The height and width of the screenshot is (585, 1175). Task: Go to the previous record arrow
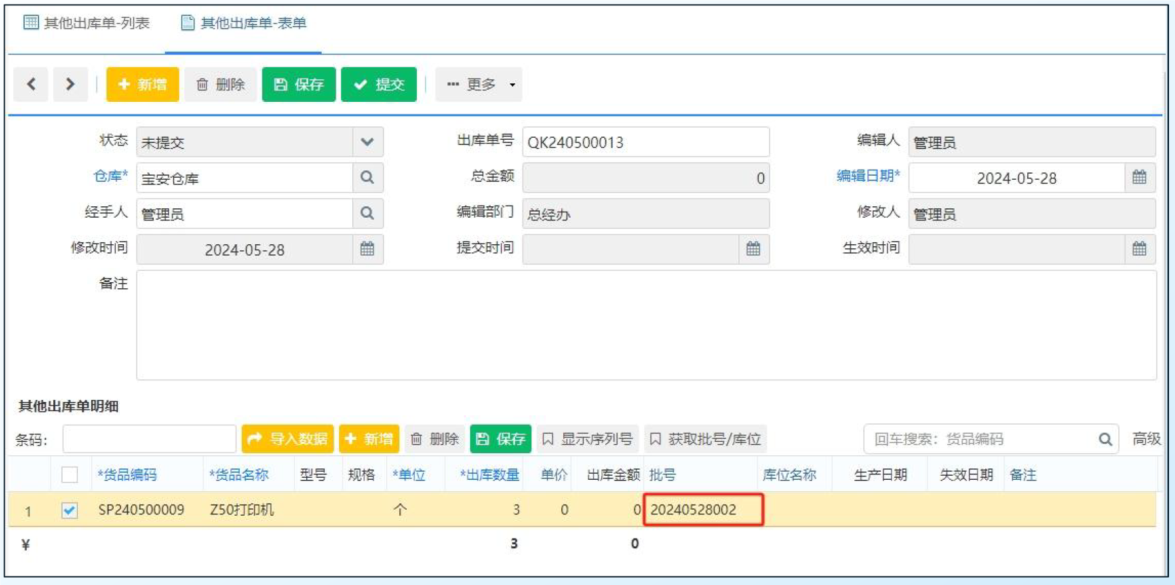(x=31, y=85)
